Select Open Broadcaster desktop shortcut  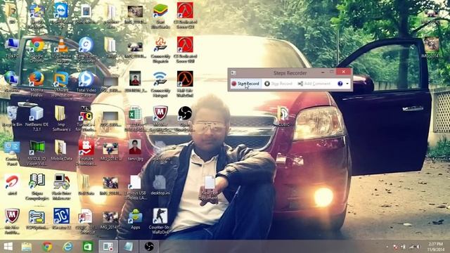(x=185, y=118)
